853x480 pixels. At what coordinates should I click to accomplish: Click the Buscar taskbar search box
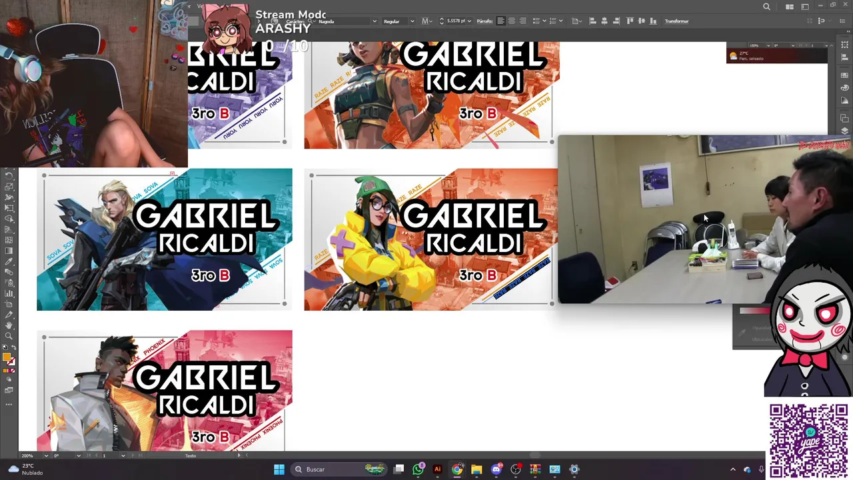pyautogui.click(x=340, y=469)
